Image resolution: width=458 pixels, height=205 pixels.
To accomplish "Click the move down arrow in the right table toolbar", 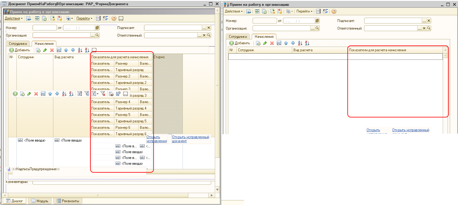I will click(x=293, y=43).
